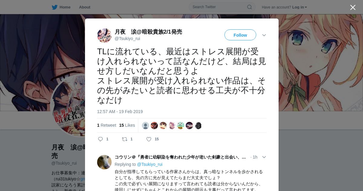363x191 pixels.
Task: Open the tweet author's profile avatar
Action: (104, 35)
